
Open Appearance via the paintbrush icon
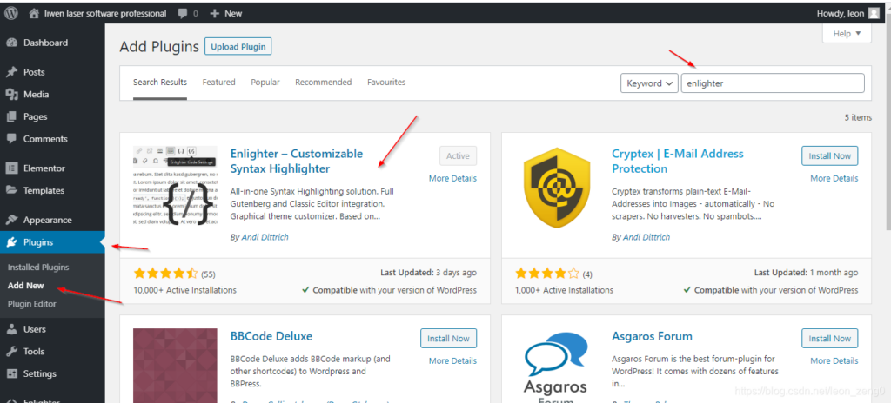coord(12,221)
